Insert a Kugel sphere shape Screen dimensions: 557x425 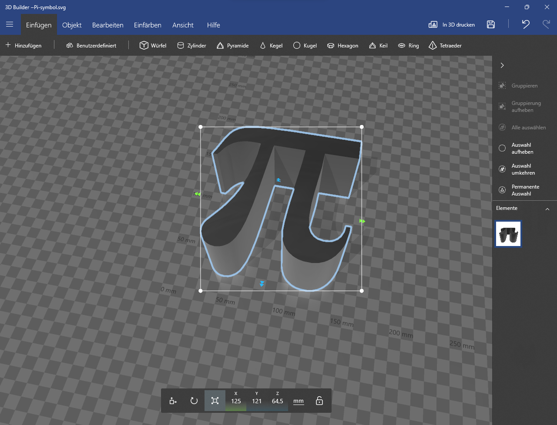pos(305,45)
